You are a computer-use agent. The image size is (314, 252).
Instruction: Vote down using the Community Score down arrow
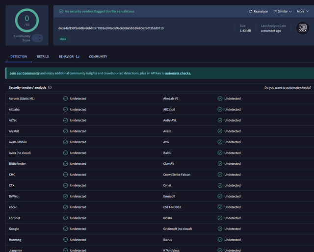coord(40,40)
